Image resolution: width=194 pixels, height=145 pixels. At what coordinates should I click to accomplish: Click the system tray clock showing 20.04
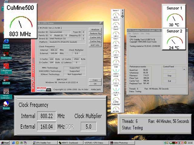[x=190, y=143]
